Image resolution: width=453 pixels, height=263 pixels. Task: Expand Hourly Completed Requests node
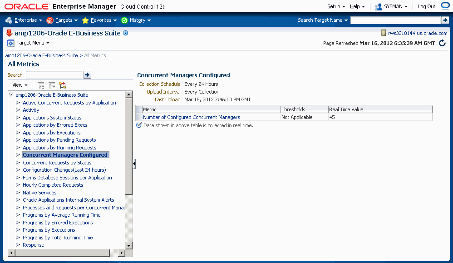[x=18, y=185]
